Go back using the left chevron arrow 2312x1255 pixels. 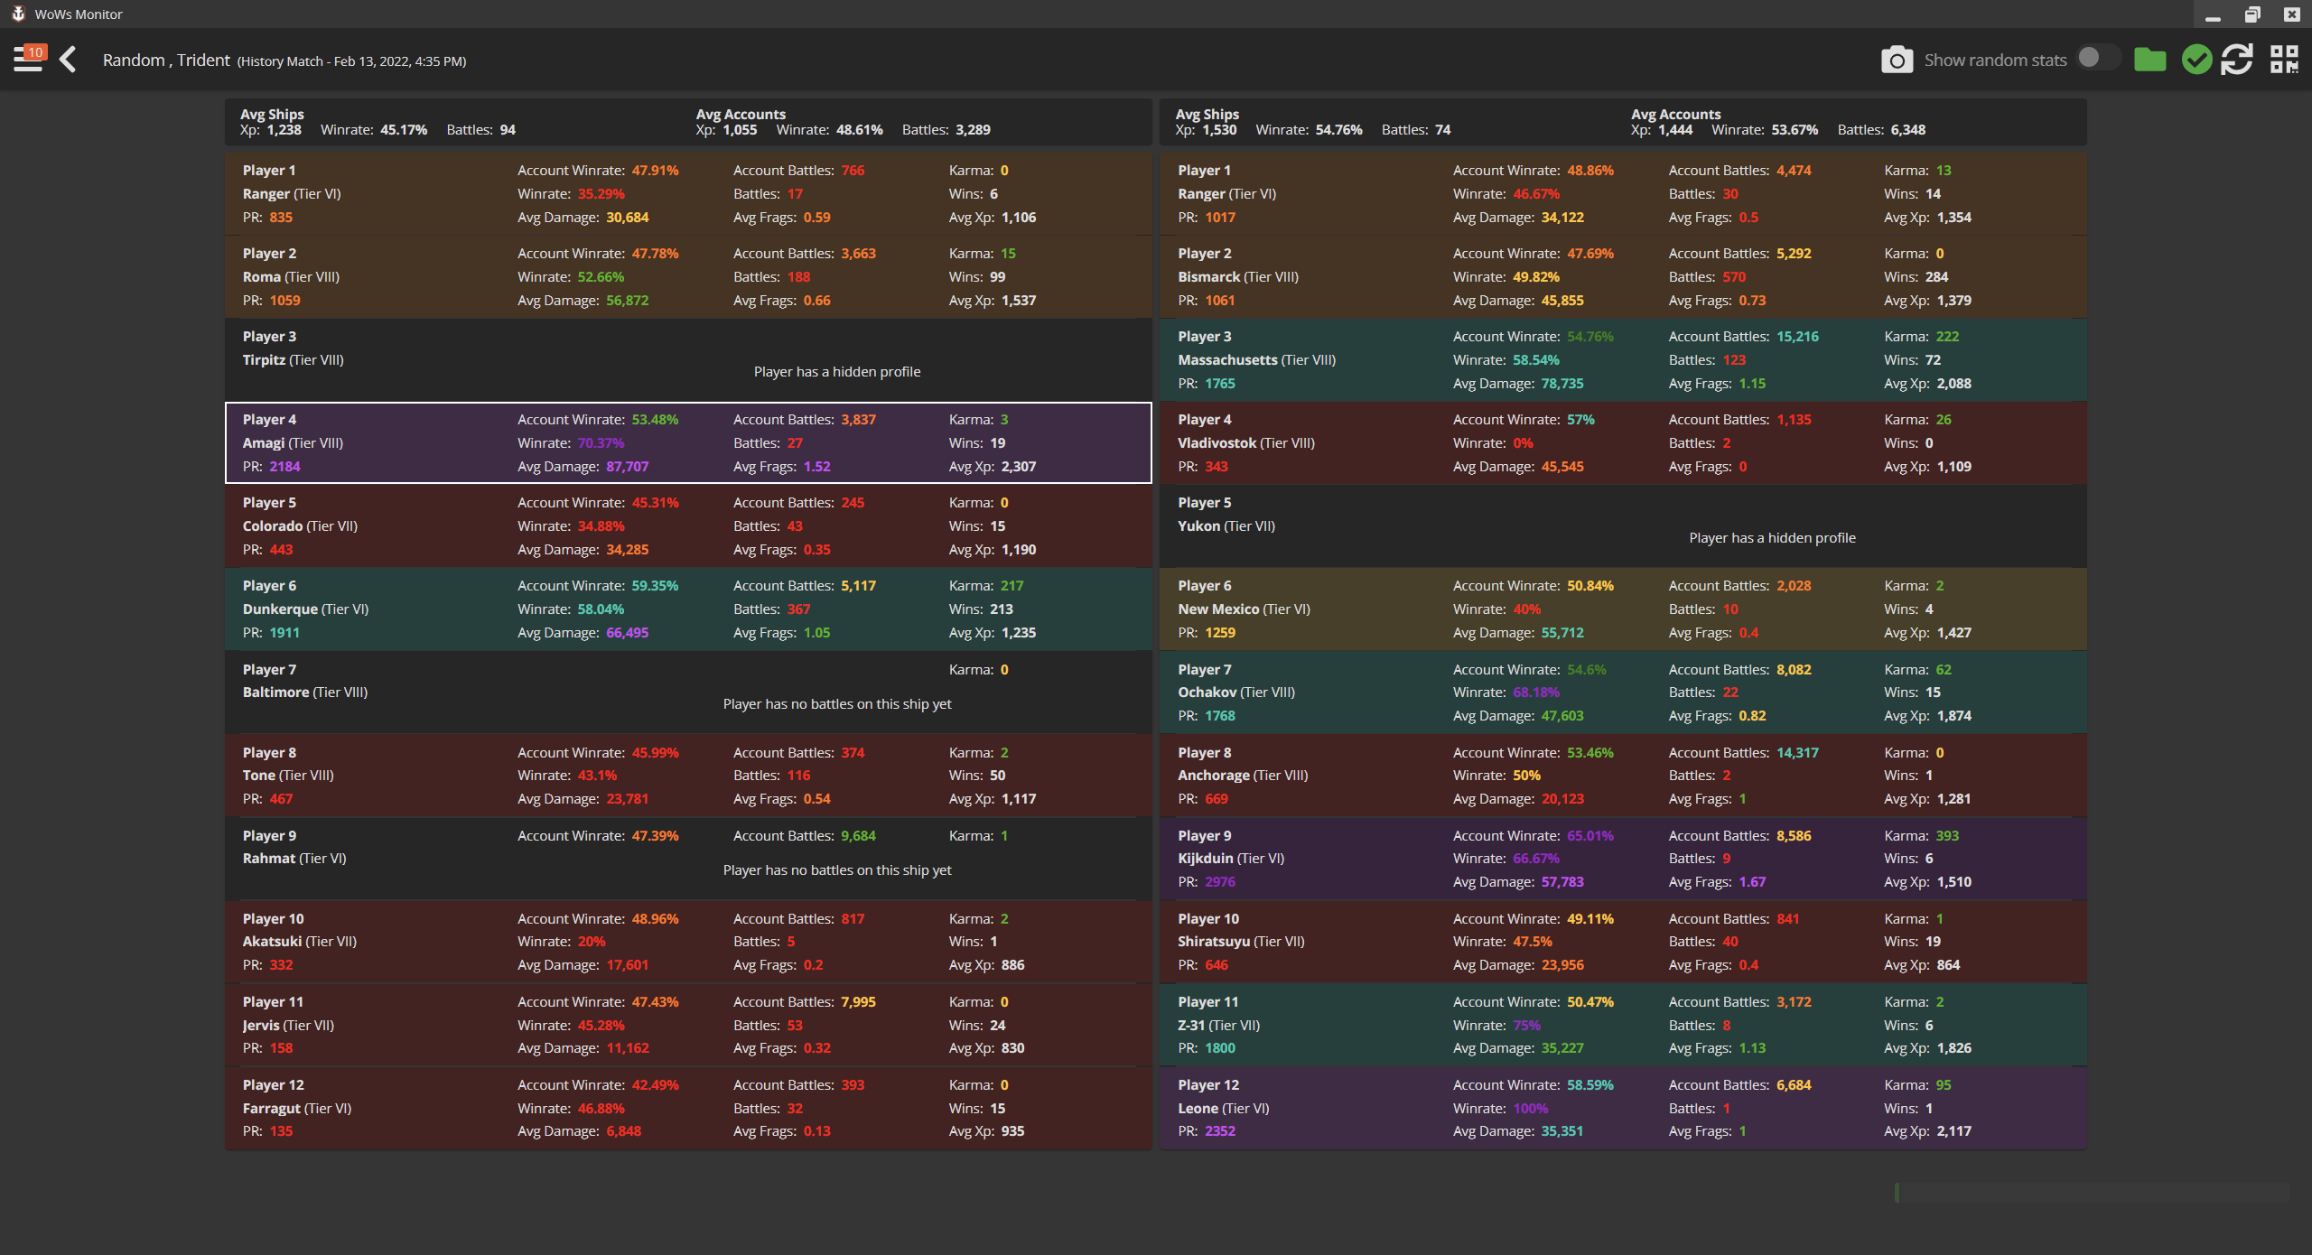(69, 60)
